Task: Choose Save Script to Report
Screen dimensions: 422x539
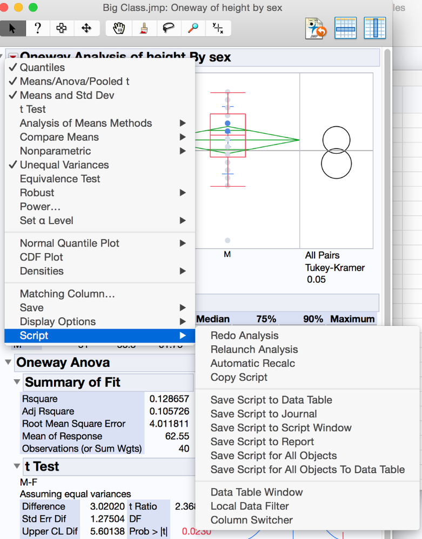Action: 307,442
